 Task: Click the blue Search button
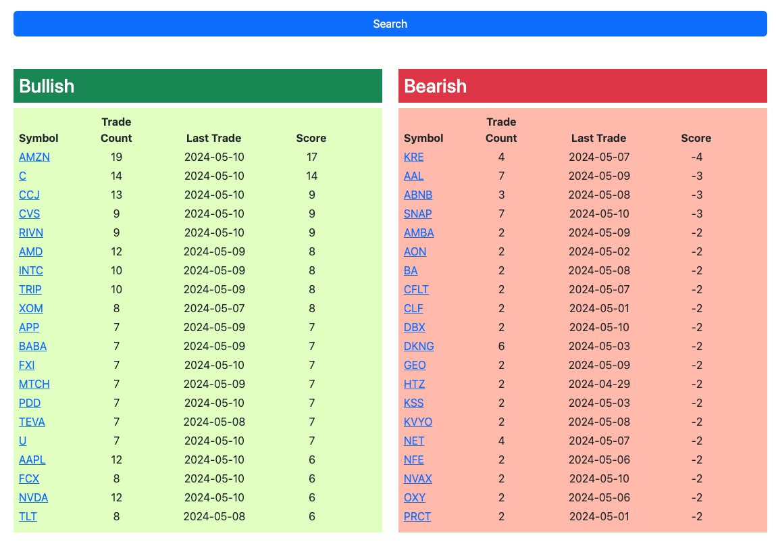pos(390,24)
